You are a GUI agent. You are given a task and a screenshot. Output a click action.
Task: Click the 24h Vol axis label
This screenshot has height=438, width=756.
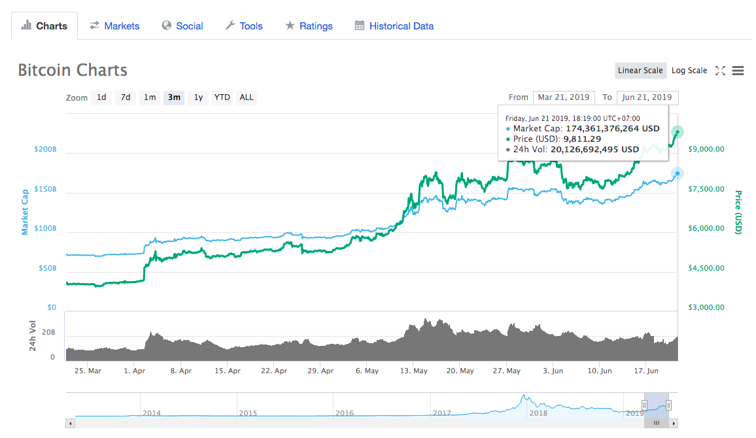32,336
